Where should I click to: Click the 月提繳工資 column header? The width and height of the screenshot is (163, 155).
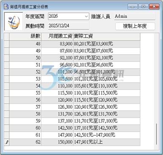(57, 37)
